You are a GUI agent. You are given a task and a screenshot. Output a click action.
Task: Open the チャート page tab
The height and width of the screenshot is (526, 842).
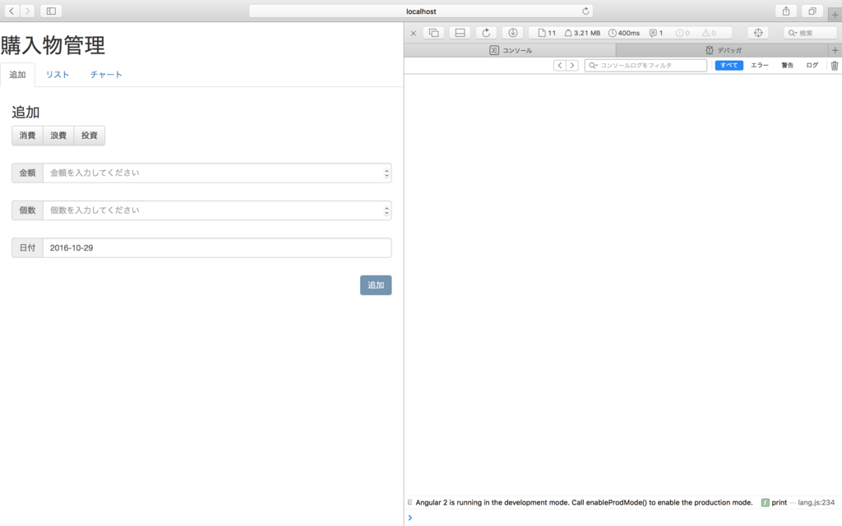click(x=106, y=75)
